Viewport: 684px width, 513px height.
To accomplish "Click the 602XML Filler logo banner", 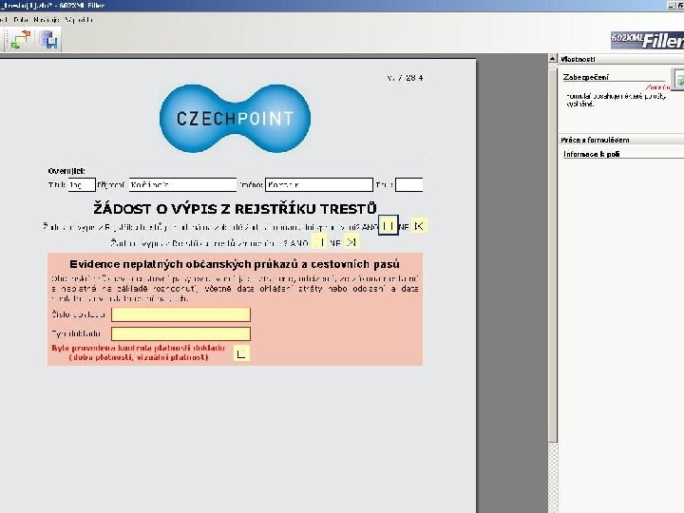I will pyautogui.click(x=647, y=41).
